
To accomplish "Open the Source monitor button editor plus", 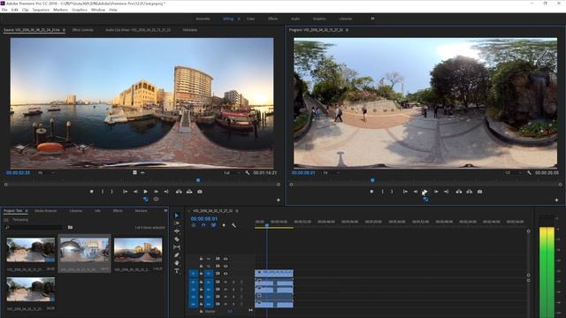I will tap(279, 201).
